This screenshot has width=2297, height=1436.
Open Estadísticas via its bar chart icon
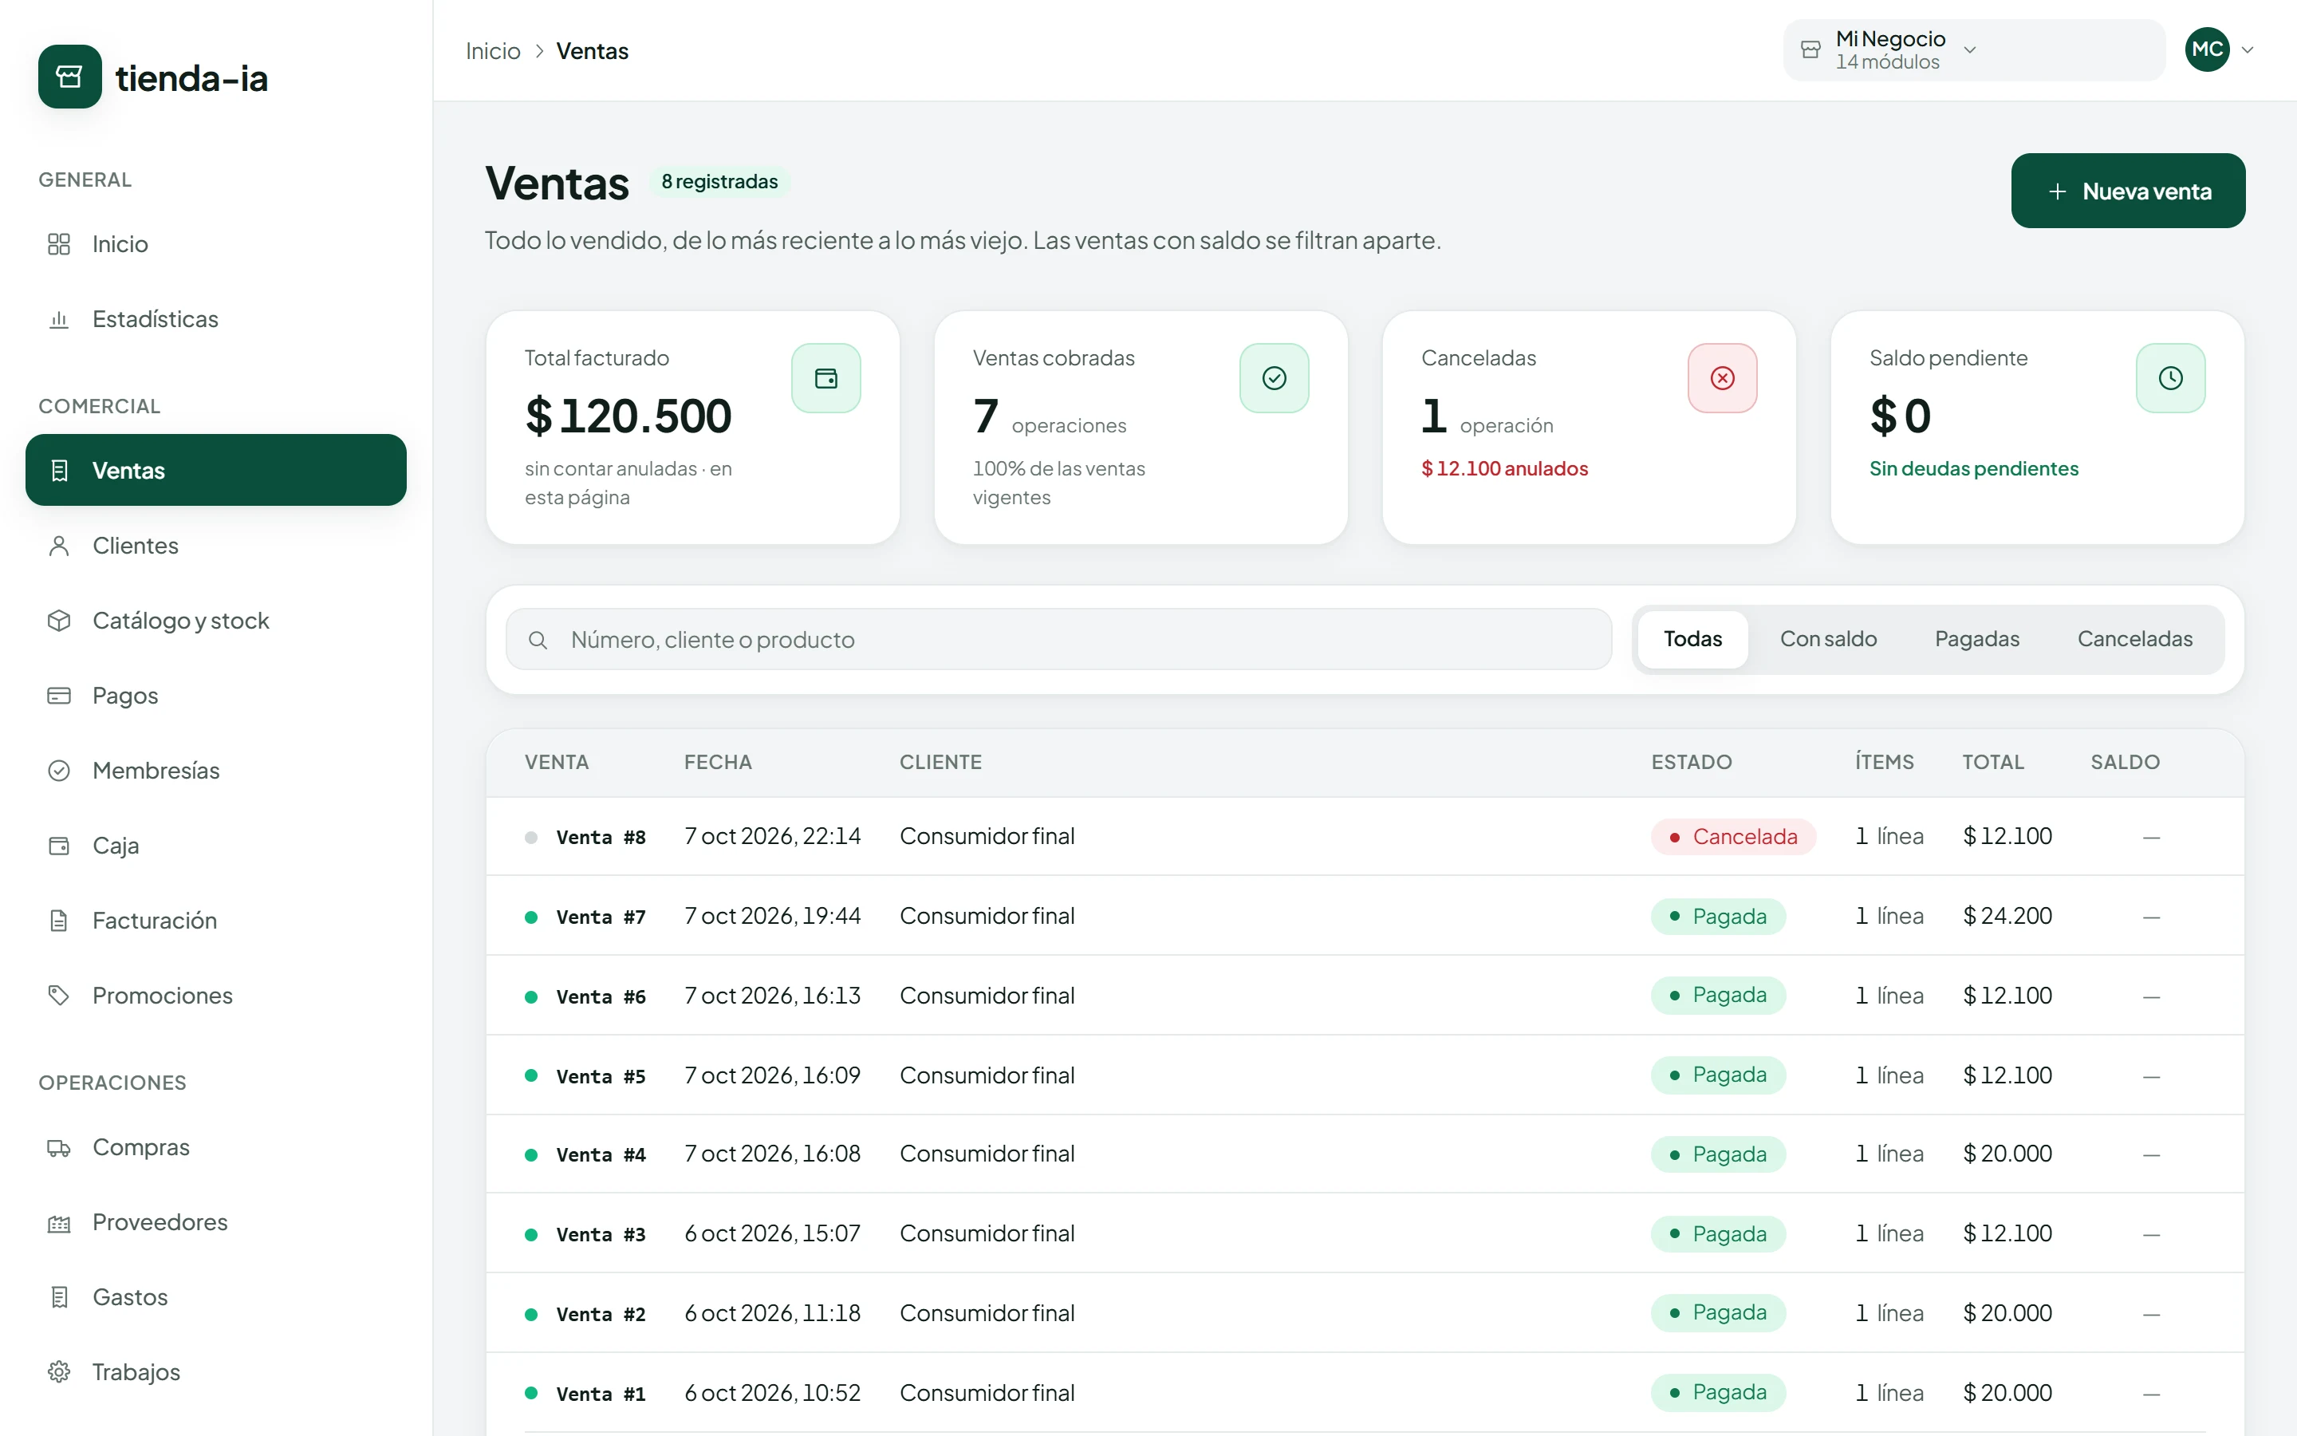(x=59, y=319)
